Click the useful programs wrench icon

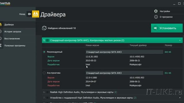click(1, 45)
